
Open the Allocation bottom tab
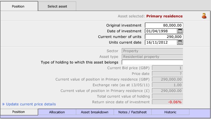(x=57, y=112)
